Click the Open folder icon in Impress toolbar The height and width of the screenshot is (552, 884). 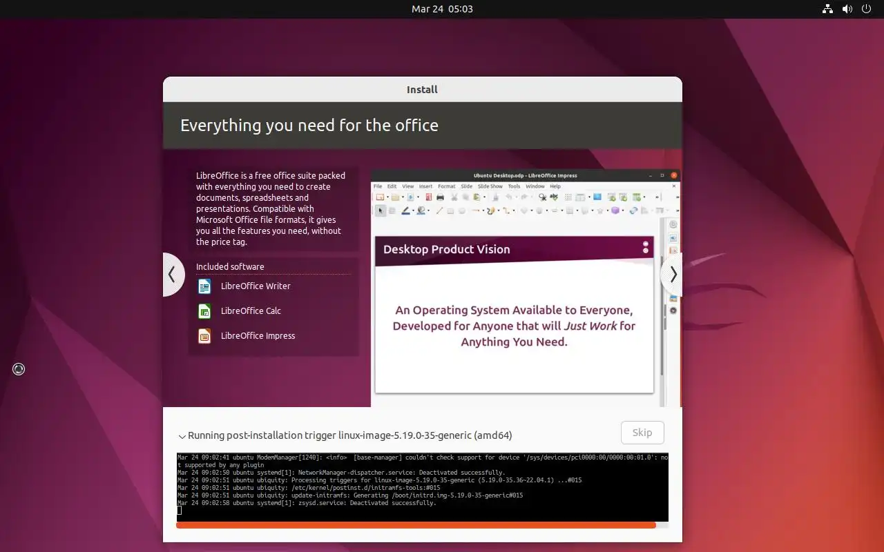[x=395, y=197]
